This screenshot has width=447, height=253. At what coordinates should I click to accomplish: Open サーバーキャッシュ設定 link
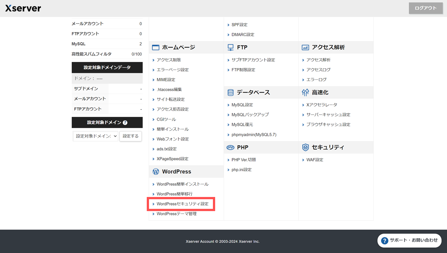pos(328,115)
